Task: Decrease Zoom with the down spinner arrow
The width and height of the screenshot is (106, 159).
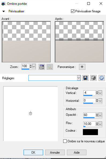Action: 31,67
